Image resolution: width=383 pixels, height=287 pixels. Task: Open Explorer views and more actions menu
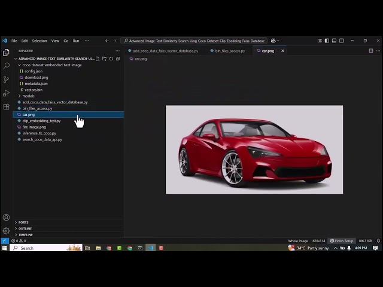[x=118, y=51]
